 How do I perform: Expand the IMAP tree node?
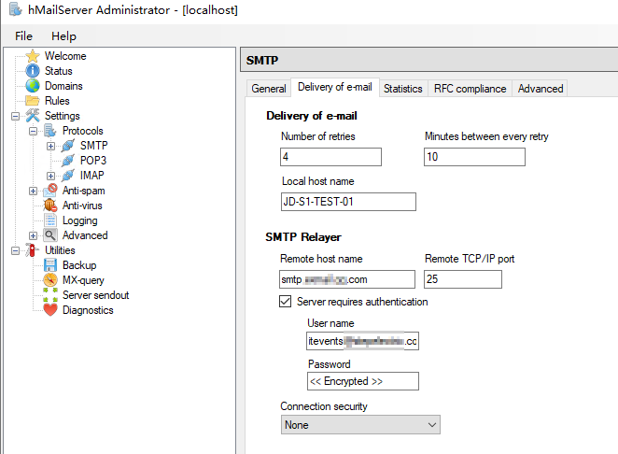[50, 176]
